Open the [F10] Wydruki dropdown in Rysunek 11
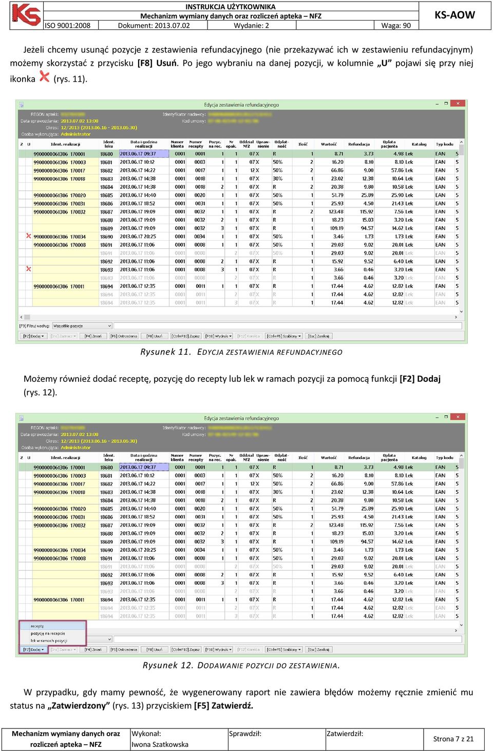 pyautogui.click(x=218, y=336)
